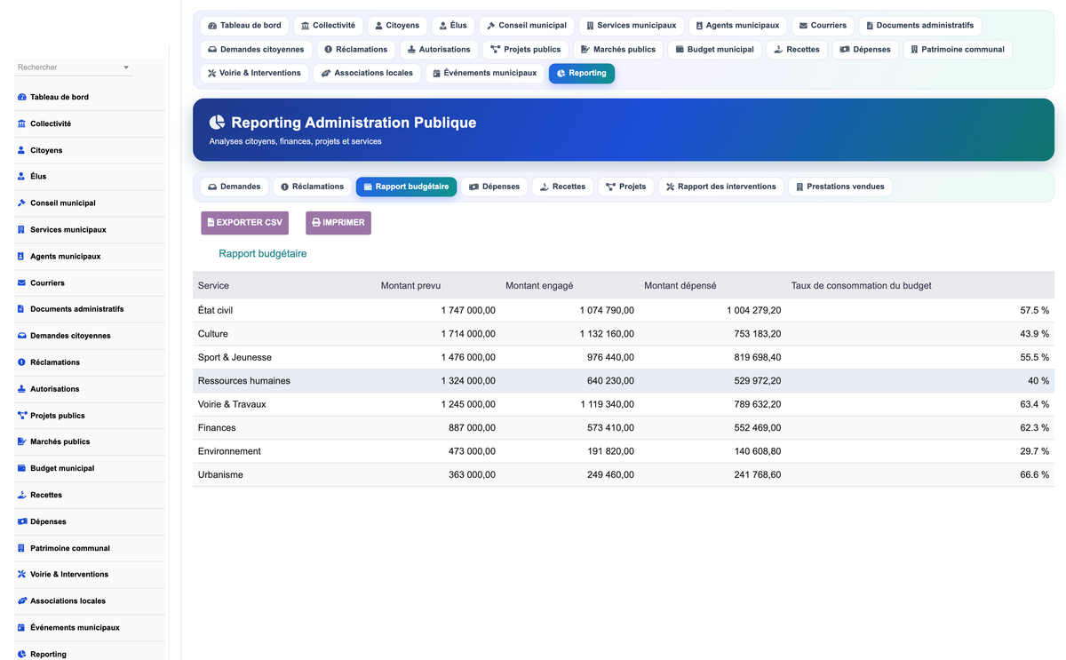
Task: Click the Imprimer button
Action: tap(338, 223)
